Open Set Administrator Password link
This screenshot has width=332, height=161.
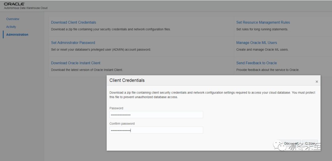[x=73, y=43]
